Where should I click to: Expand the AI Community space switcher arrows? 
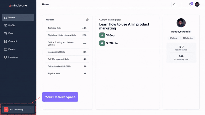[31, 109]
